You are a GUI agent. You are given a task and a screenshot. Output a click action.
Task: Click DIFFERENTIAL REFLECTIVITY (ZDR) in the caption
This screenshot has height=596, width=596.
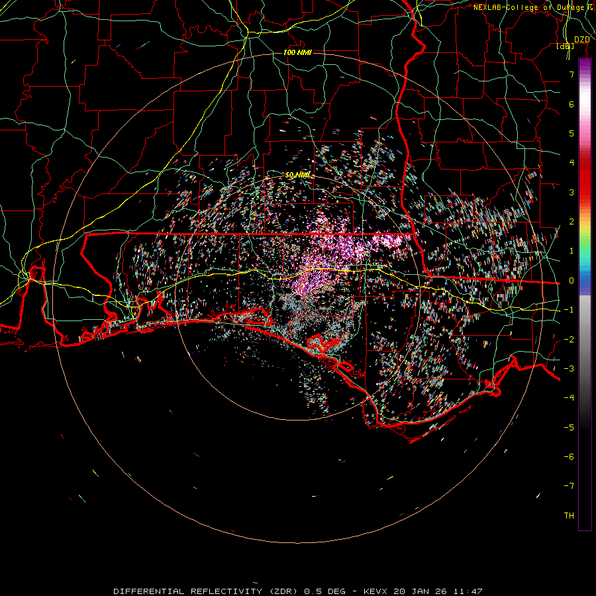pos(207,591)
